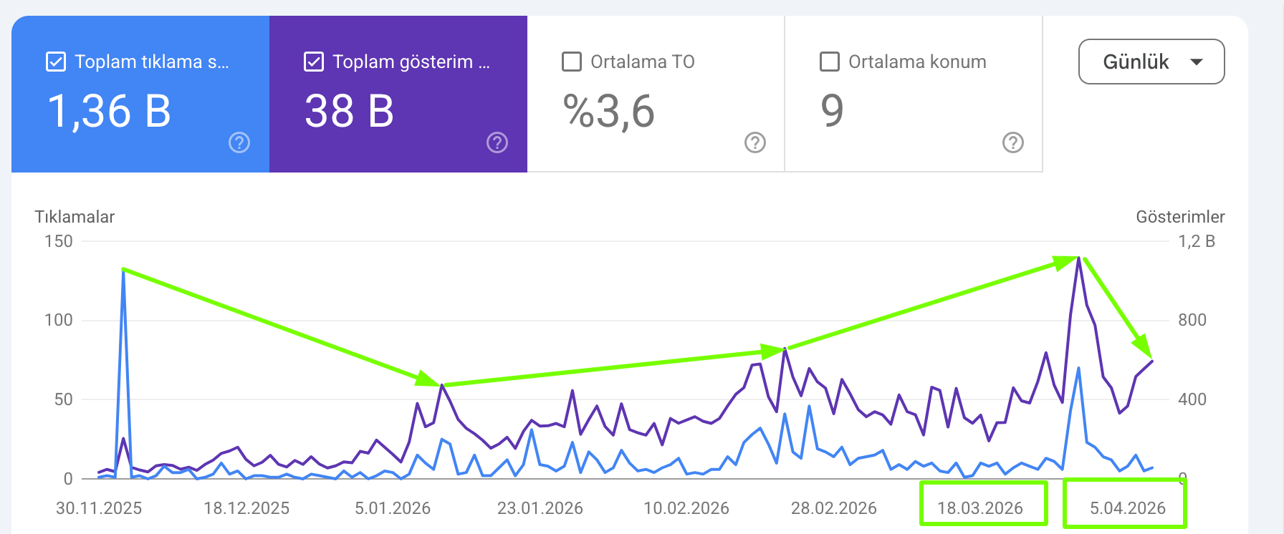The image size is (1284, 534).
Task: Click the 30.11.2025 date label
Action: pyautogui.click(x=99, y=508)
